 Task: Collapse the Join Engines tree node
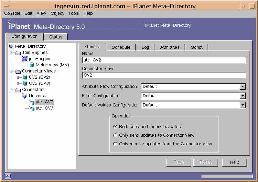[11, 53]
